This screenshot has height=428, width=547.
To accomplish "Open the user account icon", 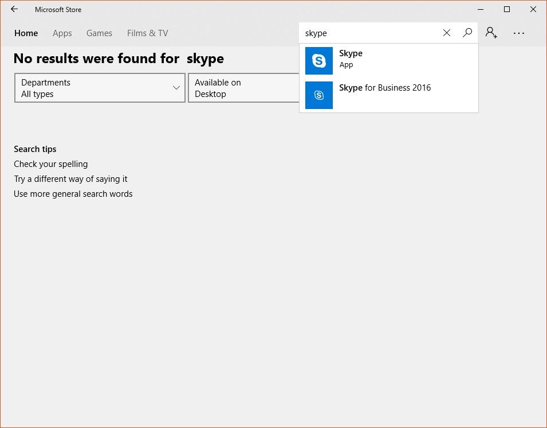I will [x=490, y=33].
